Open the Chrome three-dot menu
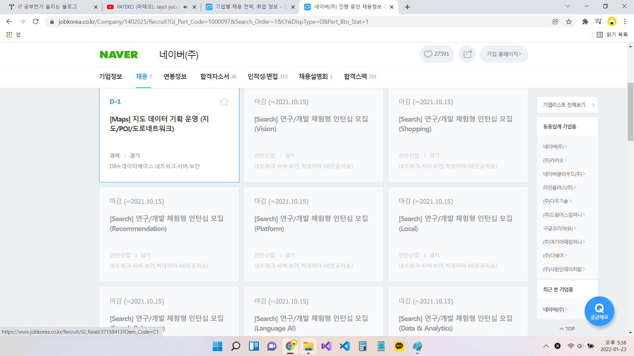Viewport: 634px width, 356px height. [x=625, y=22]
